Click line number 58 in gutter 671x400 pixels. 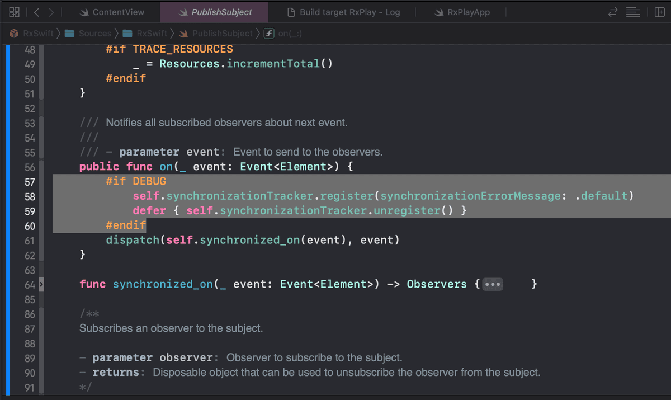click(x=30, y=197)
